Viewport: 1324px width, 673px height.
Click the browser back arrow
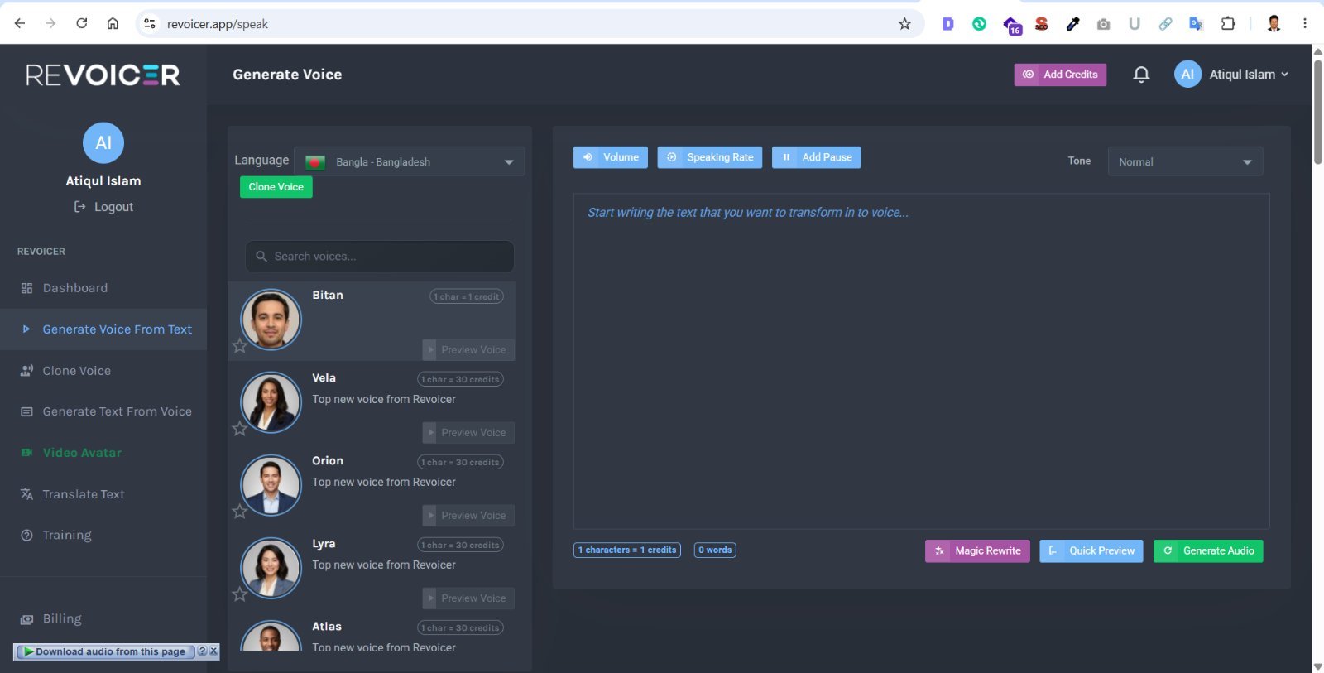tap(20, 23)
